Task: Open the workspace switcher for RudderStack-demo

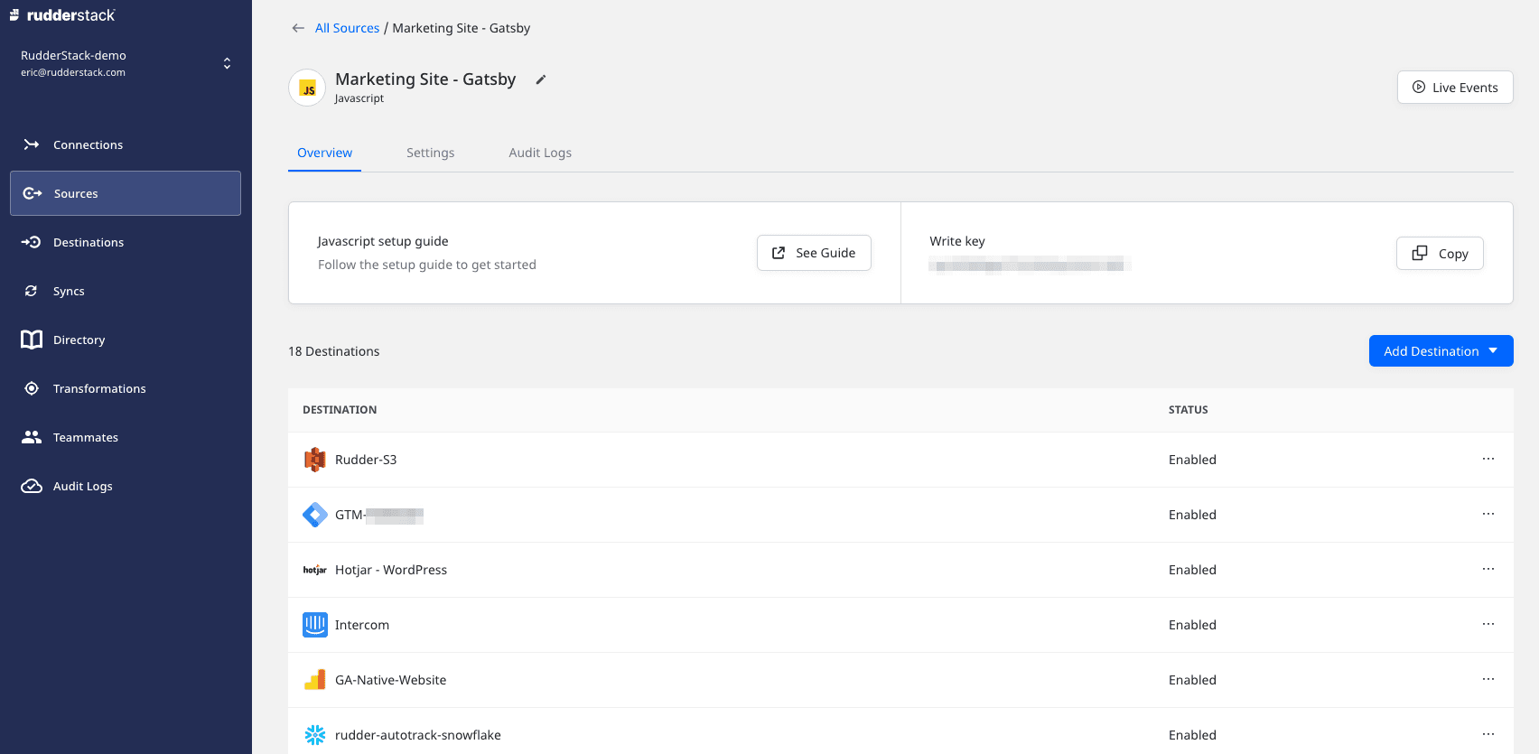Action: tap(227, 63)
